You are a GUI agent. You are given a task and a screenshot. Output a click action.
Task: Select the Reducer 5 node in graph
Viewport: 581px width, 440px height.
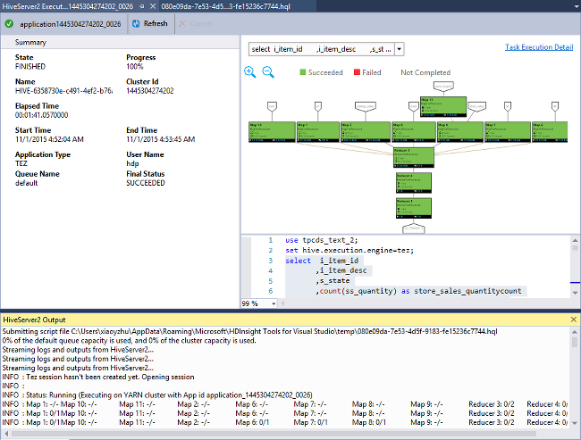[413, 207]
